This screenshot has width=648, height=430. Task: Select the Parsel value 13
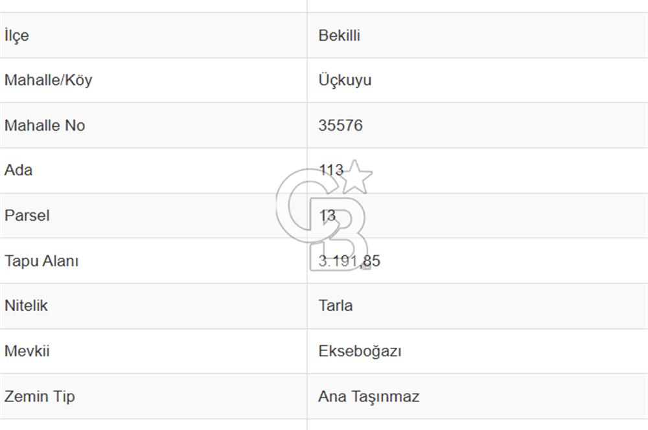[327, 215]
